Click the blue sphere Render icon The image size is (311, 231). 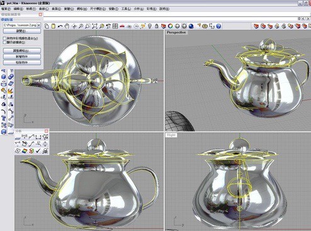(x=191, y=26)
